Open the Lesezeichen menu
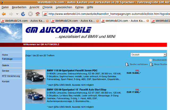Image resolution: width=170 pixels, height=110 pixels. click(64, 7)
